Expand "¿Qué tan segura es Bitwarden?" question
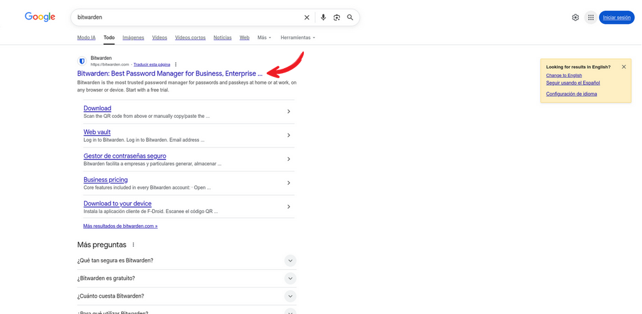This screenshot has width=642, height=314. 290,260
